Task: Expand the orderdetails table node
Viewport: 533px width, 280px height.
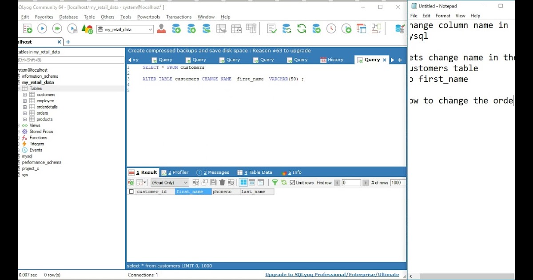Action: [25, 107]
